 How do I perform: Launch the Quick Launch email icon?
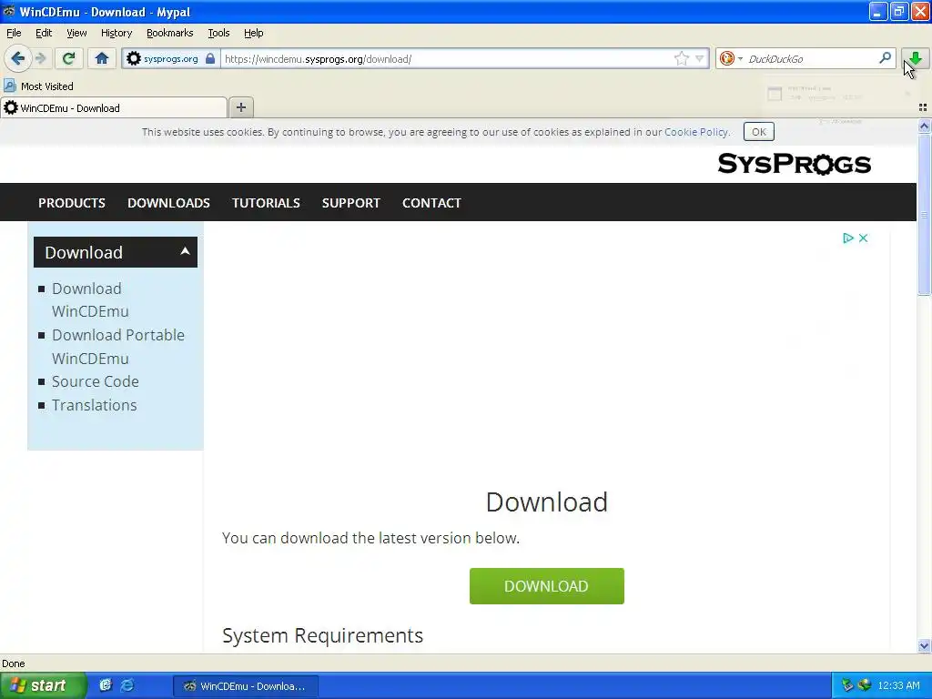[x=106, y=685]
